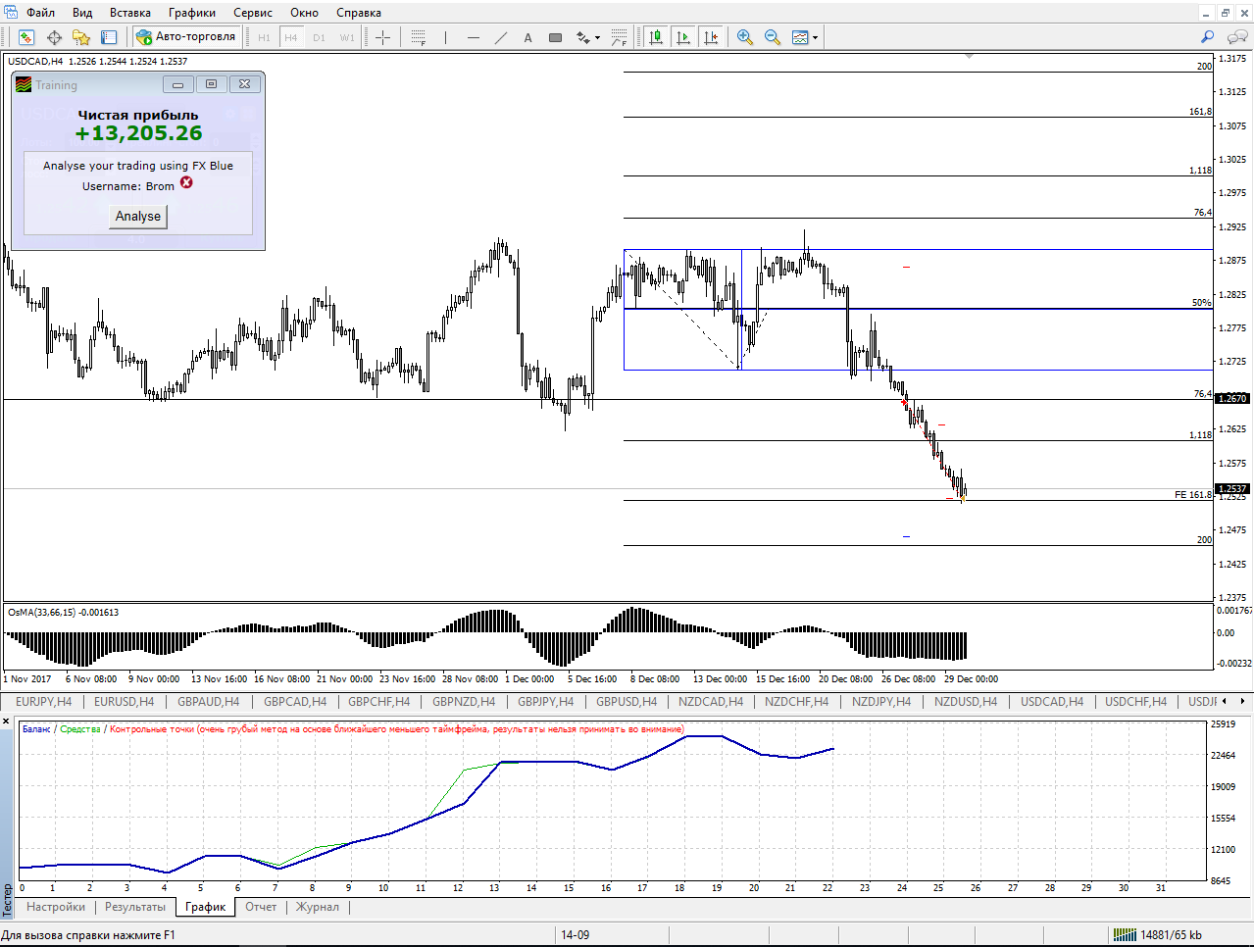Open the chart templates icon
Viewport: 1254px width, 947px height.
coord(800,37)
